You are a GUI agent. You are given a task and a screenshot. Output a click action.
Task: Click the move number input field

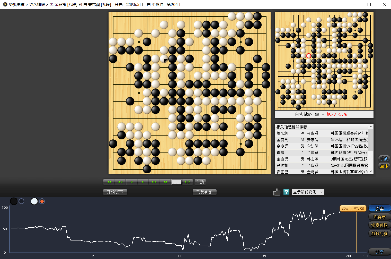click(x=176, y=182)
